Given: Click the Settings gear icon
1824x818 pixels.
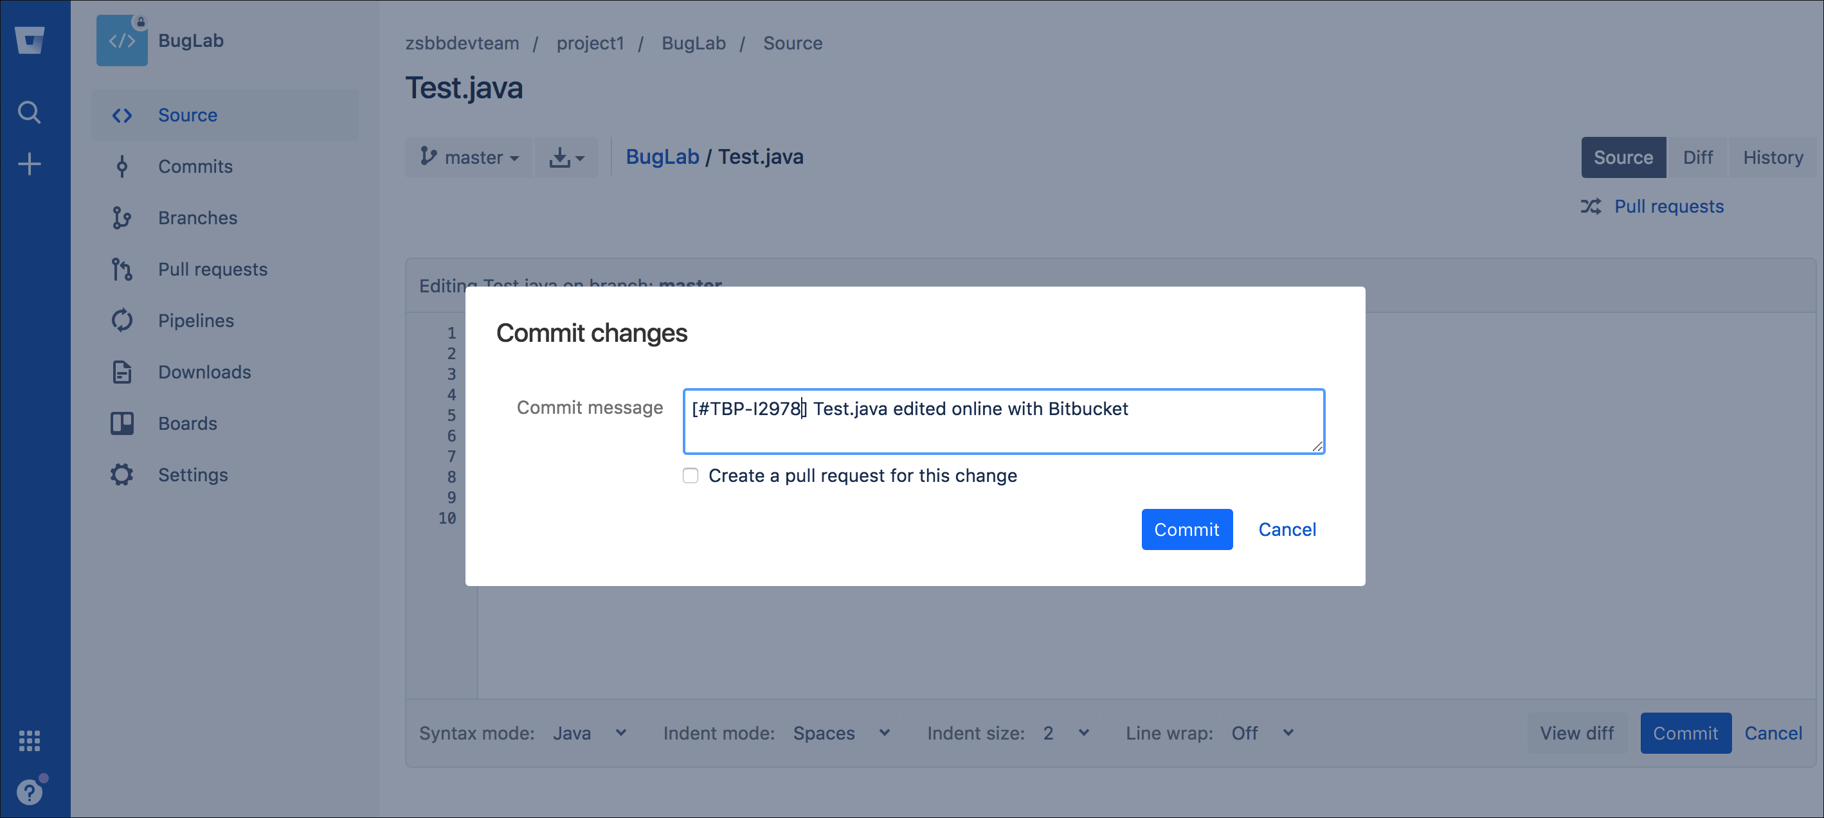Looking at the screenshot, I should (x=122, y=475).
